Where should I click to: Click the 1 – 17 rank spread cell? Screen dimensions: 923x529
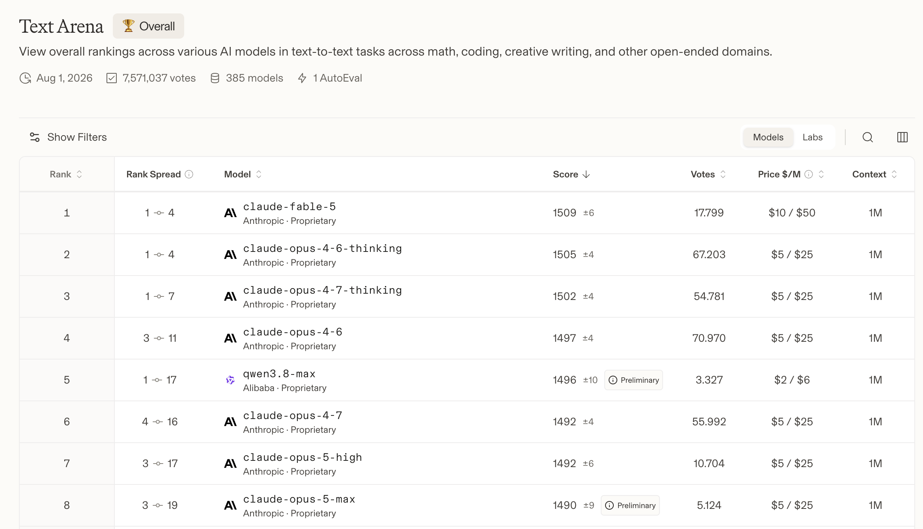tap(160, 380)
